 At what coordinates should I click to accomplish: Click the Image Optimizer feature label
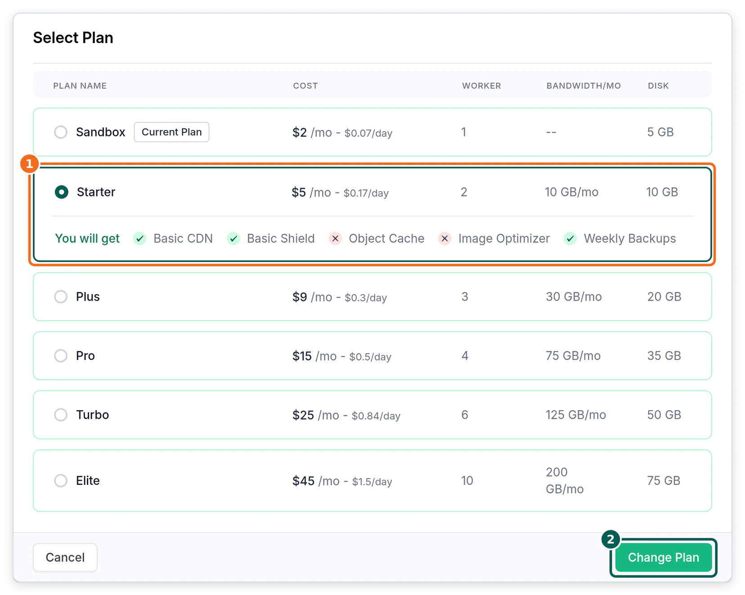point(504,238)
